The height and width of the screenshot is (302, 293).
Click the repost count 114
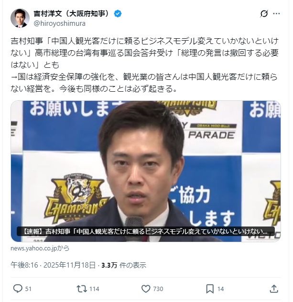coord(94,289)
